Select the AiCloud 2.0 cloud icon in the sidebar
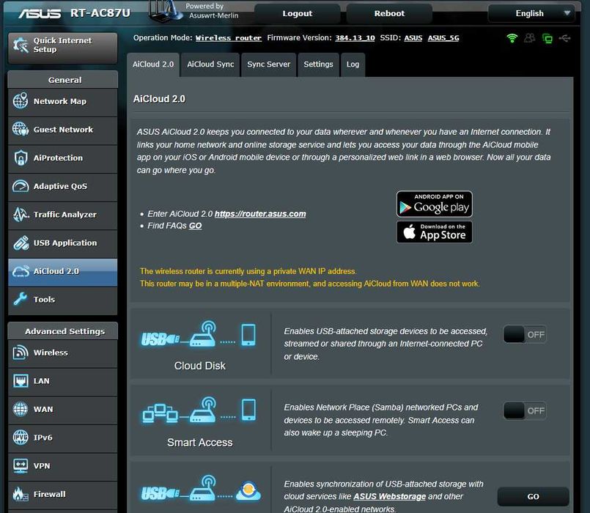Screen dimensions: 590x513 pos(21,271)
